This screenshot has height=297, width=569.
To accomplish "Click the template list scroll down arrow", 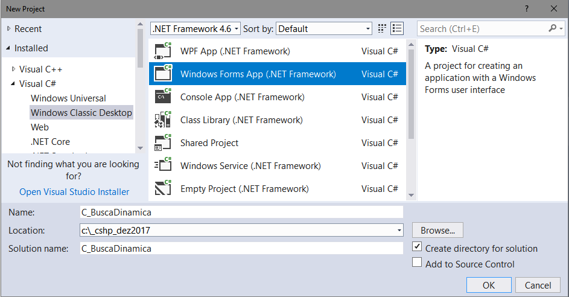I will [x=411, y=195].
